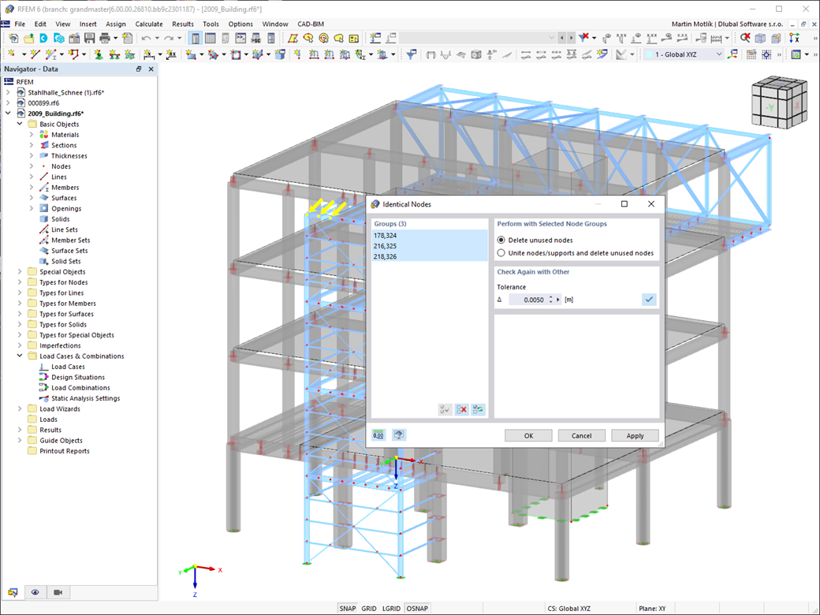Viewport: 820px width, 615px height.
Task: Click the Apply button
Action: click(x=635, y=435)
